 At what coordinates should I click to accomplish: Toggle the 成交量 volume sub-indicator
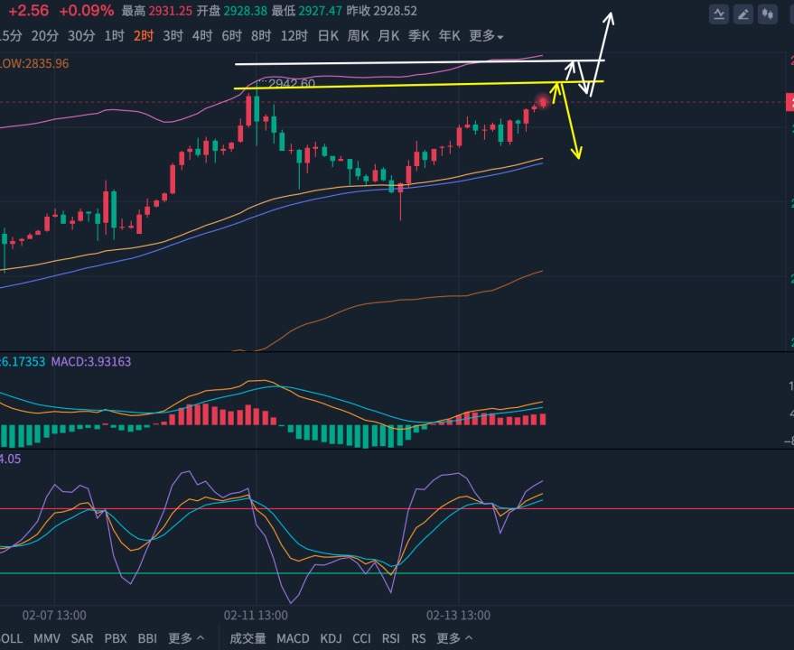[248, 638]
